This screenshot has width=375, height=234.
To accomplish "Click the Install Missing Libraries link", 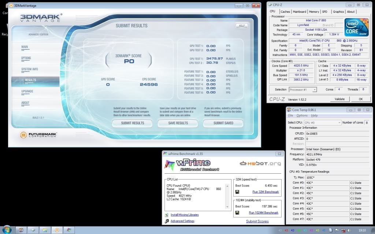I will click(x=185, y=215).
